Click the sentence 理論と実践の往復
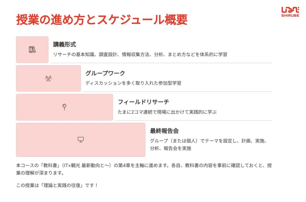Image resolution: width=306 pixels, height=202 pixels. [x=57, y=185]
